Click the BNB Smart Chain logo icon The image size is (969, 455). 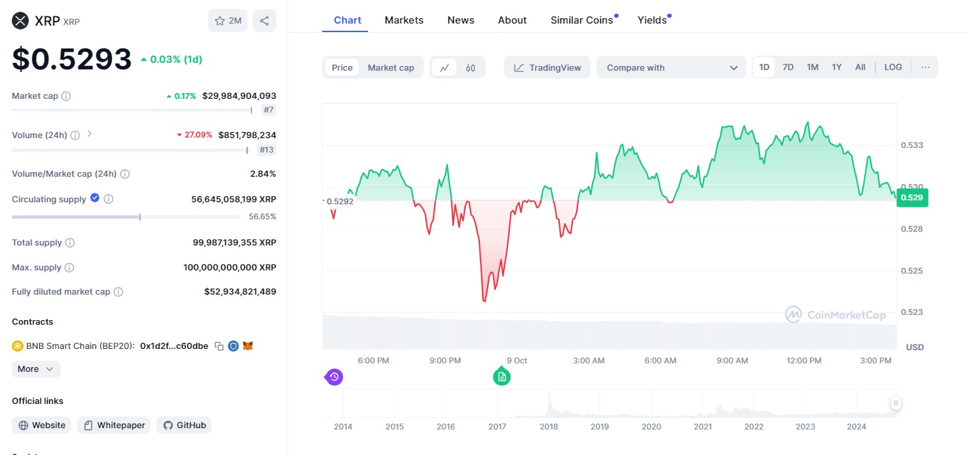(18, 346)
